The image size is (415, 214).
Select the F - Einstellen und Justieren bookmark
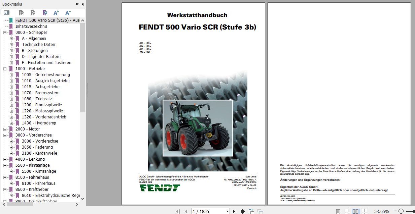tap(46, 63)
